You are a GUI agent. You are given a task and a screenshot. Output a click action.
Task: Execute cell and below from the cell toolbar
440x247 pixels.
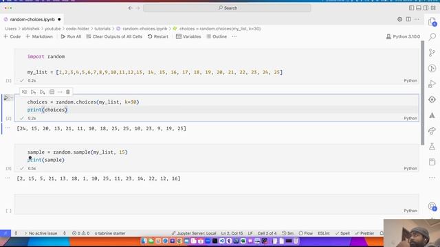click(43, 92)
